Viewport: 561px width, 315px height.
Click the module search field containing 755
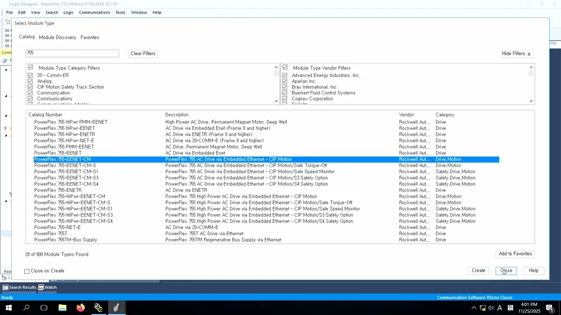[72, 53]
